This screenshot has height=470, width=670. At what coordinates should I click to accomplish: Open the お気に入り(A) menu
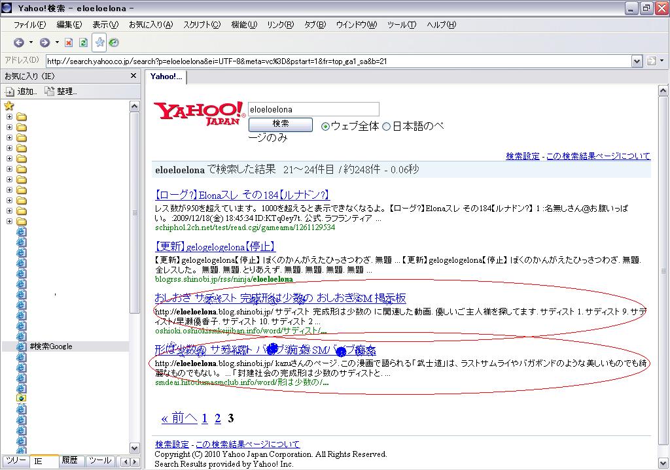(x=151, y=25)
